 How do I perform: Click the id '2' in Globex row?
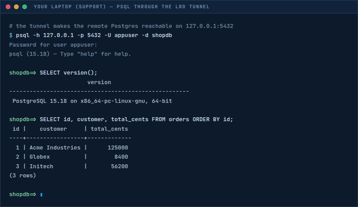pyautogui.click(x=17, y=157)
